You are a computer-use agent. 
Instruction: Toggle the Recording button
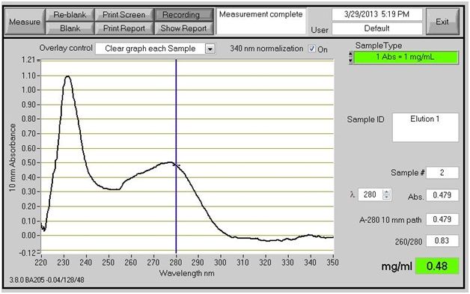(x=183, y=15)
